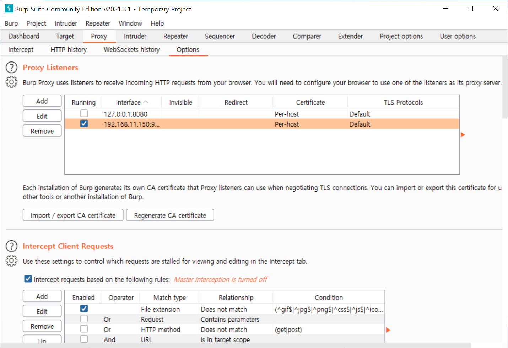This screenshot has width=508, height=348.
Task: Open Intercept Client Requests help icon
Action: click(11, 246)
